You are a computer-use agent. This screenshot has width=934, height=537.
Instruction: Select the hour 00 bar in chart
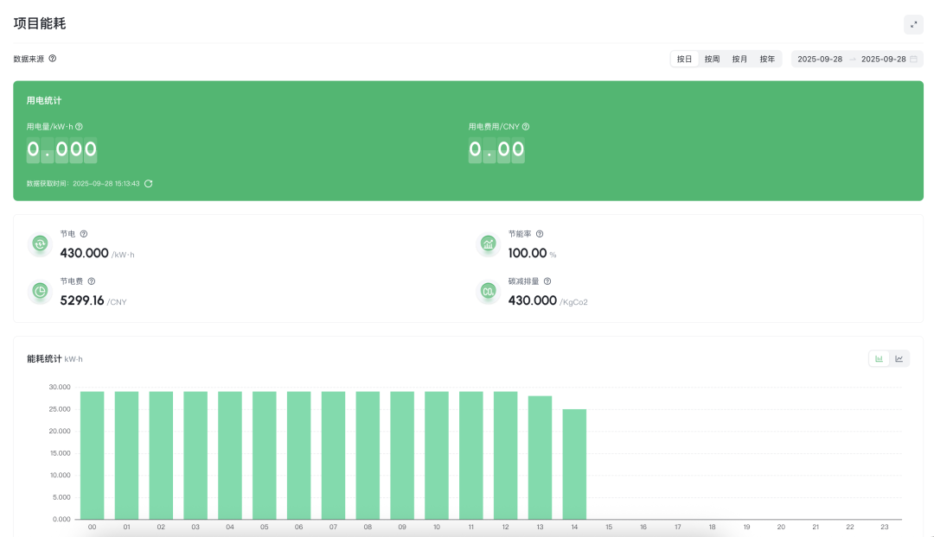pos(93,456)
